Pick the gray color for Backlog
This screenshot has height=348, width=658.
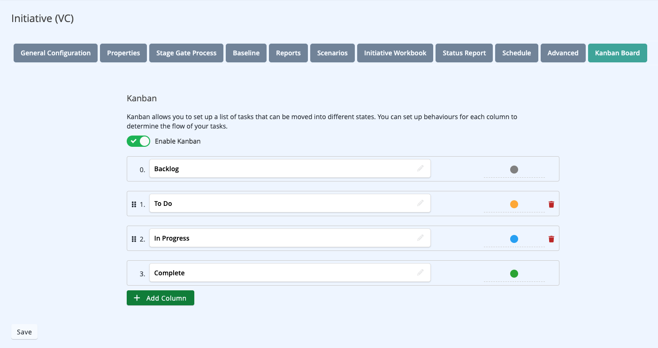coord(514,170)
